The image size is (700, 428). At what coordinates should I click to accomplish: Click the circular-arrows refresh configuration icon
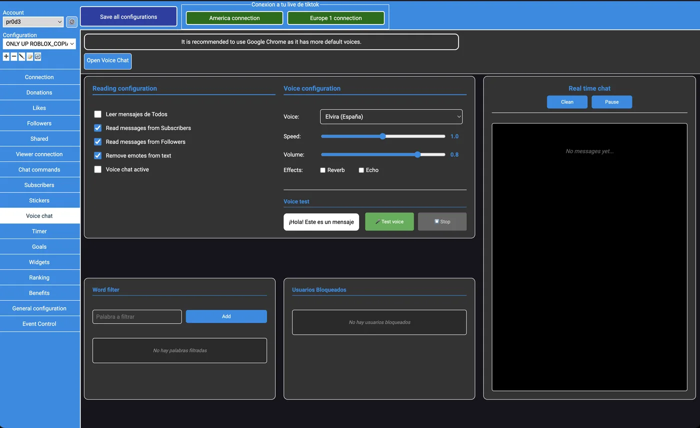[x=37, y=57]
